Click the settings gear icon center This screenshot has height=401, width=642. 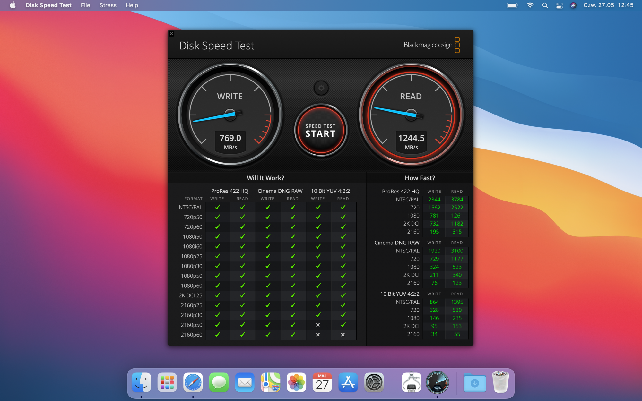(x=320, y=88)
